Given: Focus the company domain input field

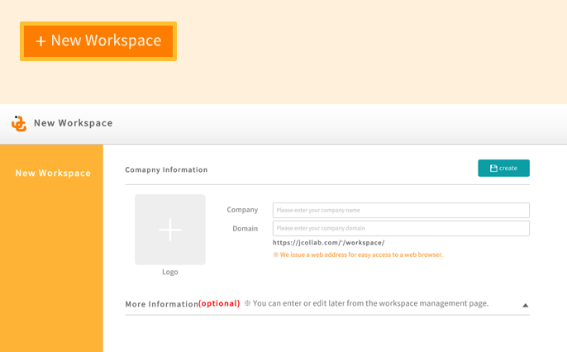Looking at the screenshot, I should click(x=401, y=228).
